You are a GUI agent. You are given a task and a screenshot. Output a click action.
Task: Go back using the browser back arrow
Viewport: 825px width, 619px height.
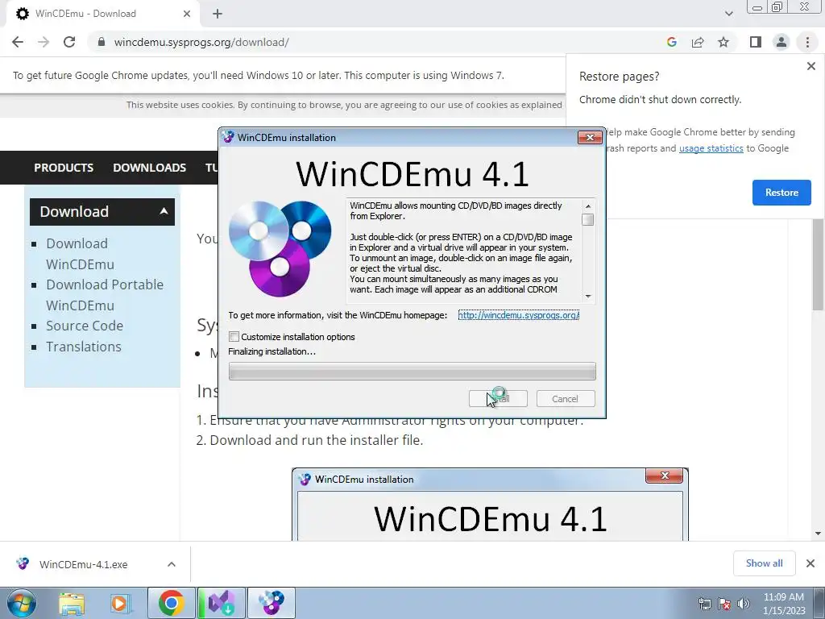(x=18, y=42)
